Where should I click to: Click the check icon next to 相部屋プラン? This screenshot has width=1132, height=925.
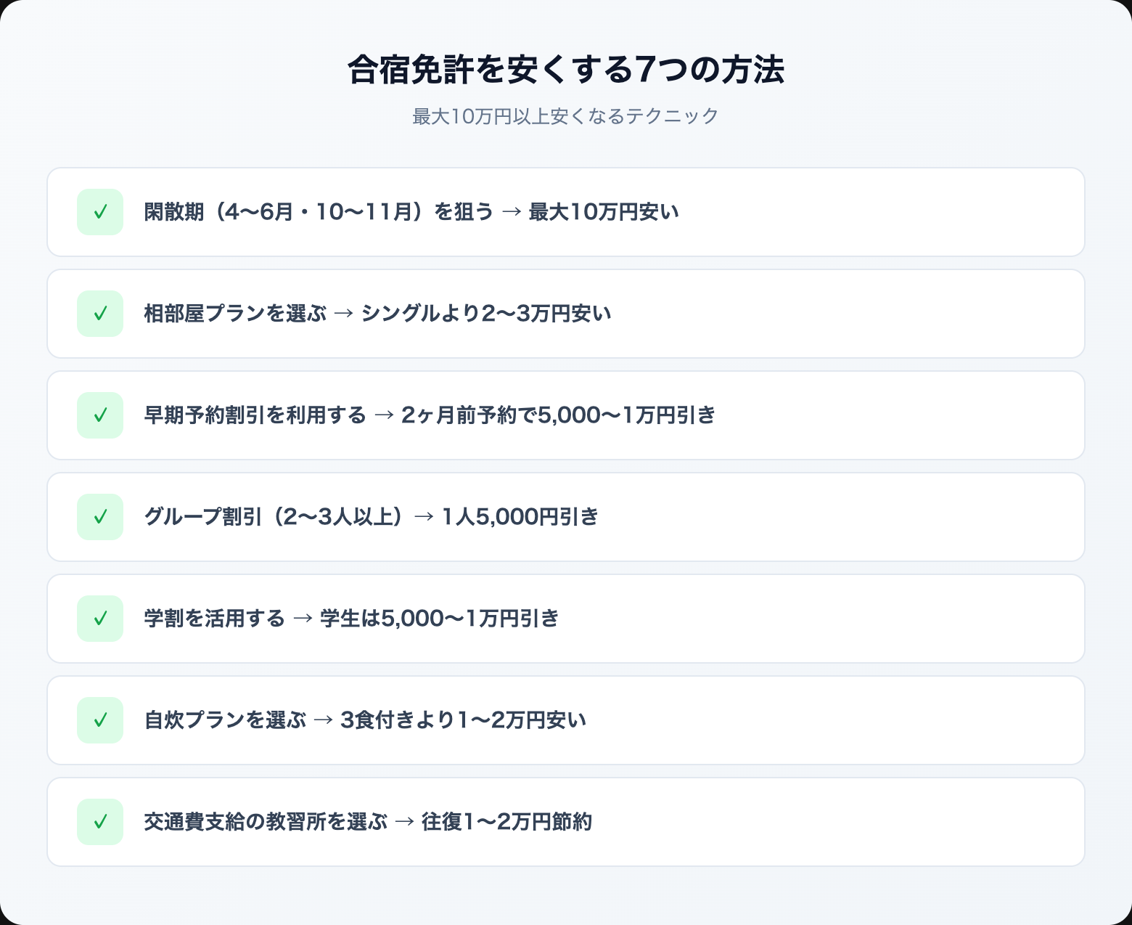click(100, 314)
